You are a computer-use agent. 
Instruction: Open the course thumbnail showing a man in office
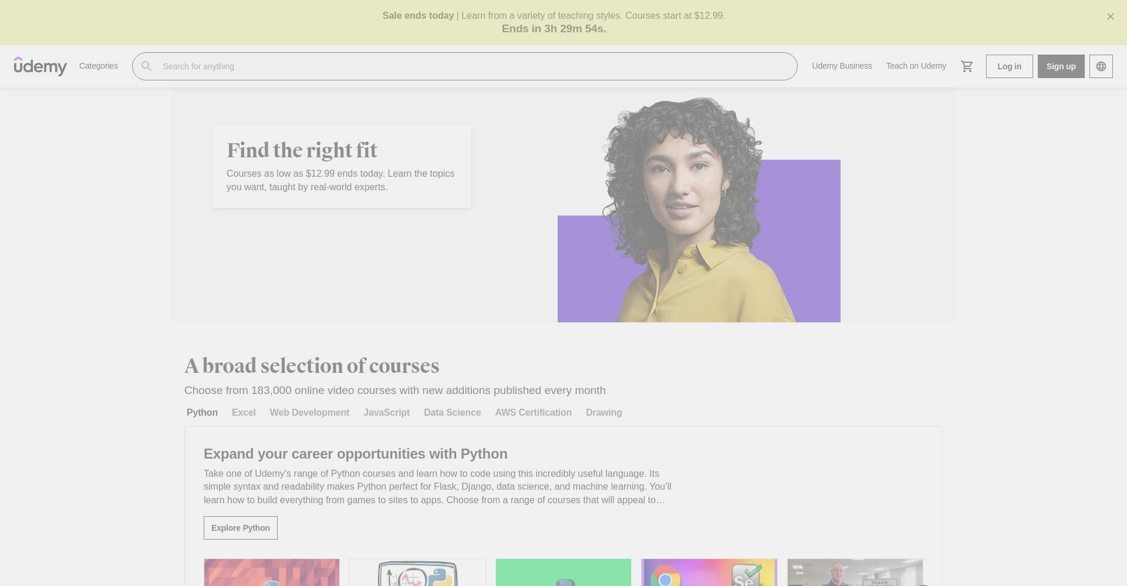(x=855, y=572)
